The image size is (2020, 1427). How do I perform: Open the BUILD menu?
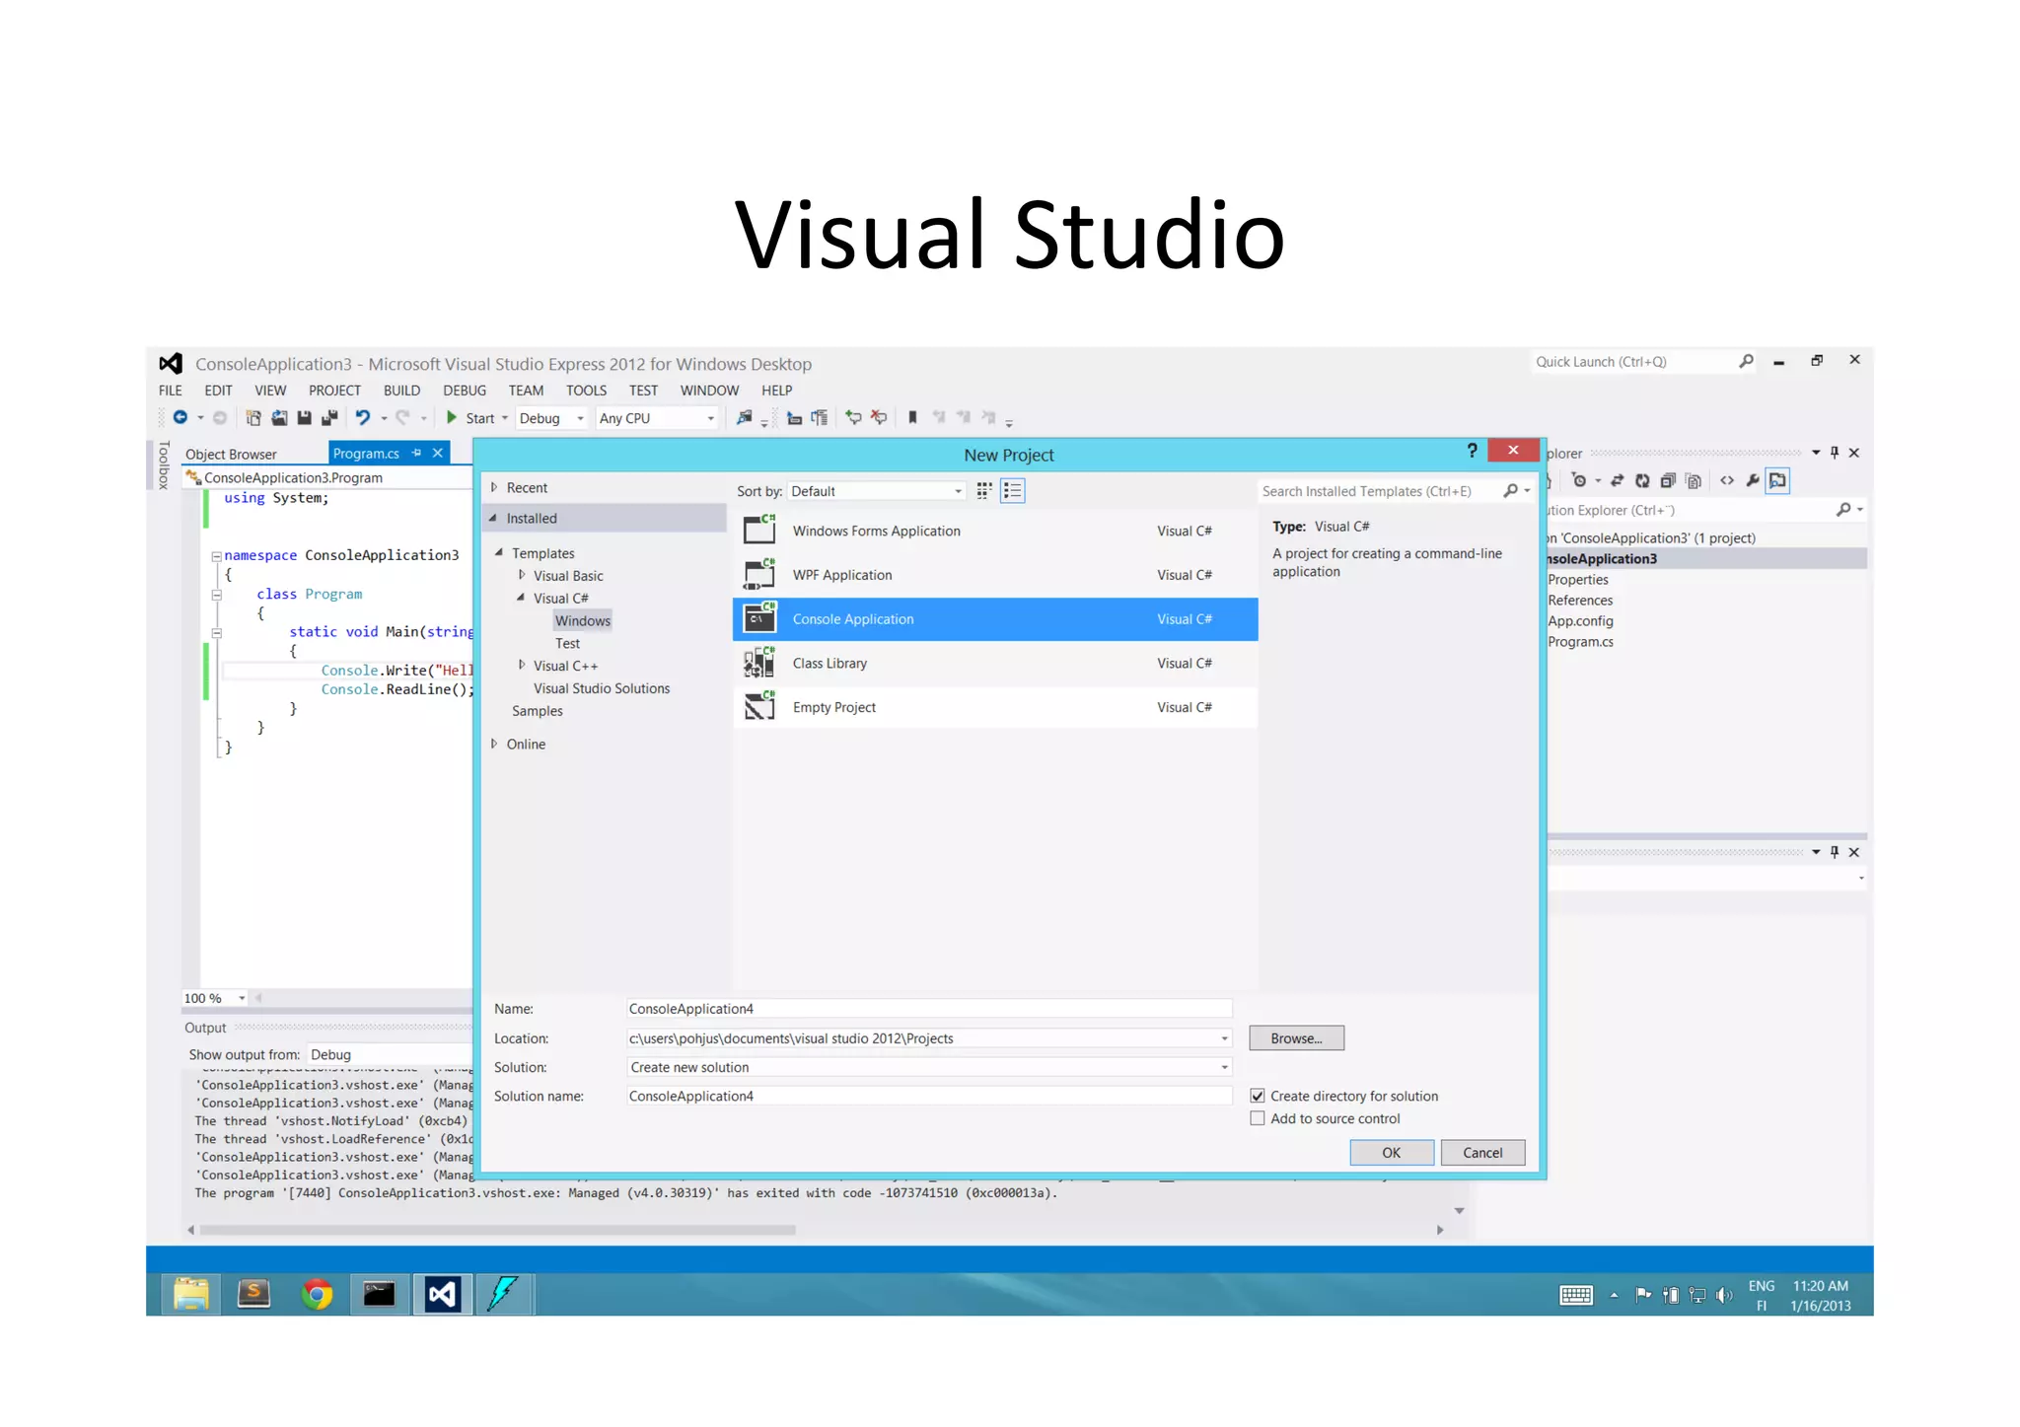tap(401, 391)
